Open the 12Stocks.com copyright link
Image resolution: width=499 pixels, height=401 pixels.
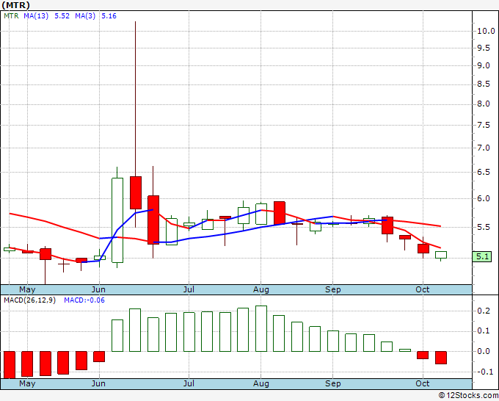pos(468,395)
